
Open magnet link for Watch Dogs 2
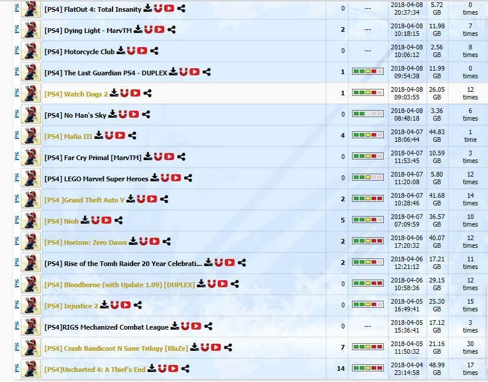tap(124, 93)
